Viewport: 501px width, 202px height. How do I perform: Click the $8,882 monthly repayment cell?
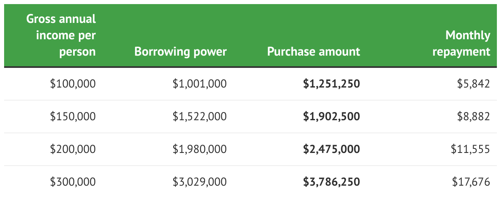(x=474, y=117)
